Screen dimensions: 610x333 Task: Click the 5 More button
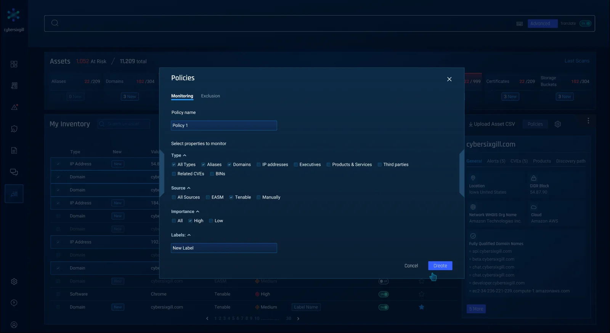[x=476, y=309]
